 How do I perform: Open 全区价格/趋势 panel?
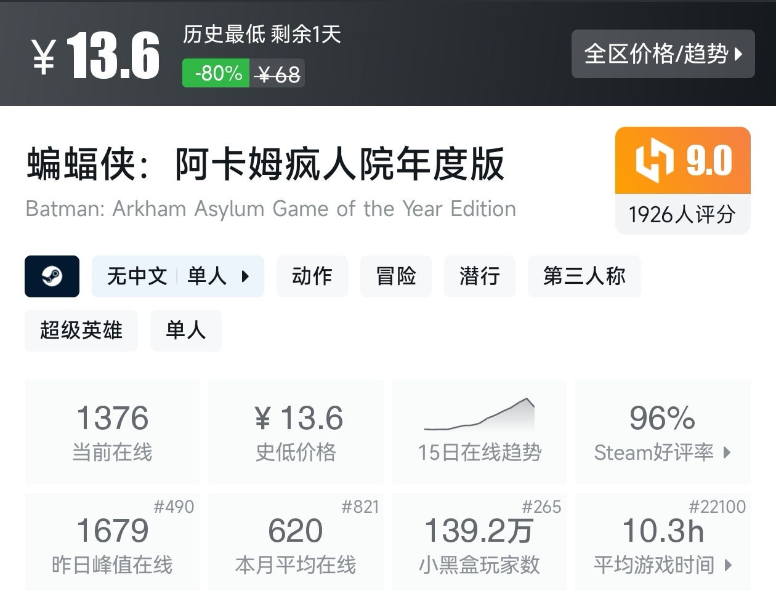663,54
